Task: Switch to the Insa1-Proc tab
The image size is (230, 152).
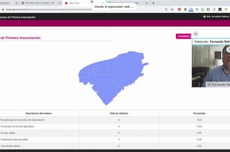Action: [x=74, y=3]
